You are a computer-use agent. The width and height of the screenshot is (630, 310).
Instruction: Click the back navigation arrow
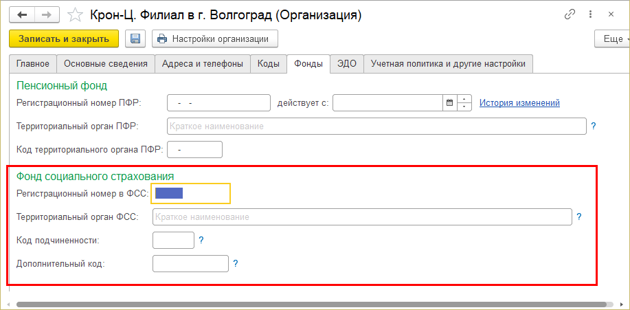(x=21, y=13)
